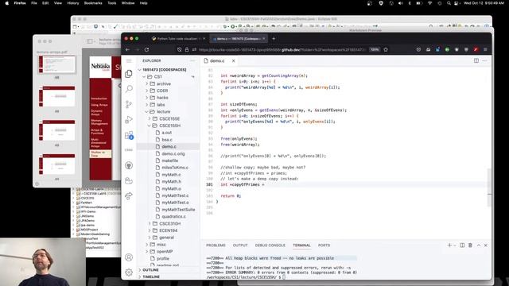
Task: Click the Firefox URL address bar
Action: [281, 49]
